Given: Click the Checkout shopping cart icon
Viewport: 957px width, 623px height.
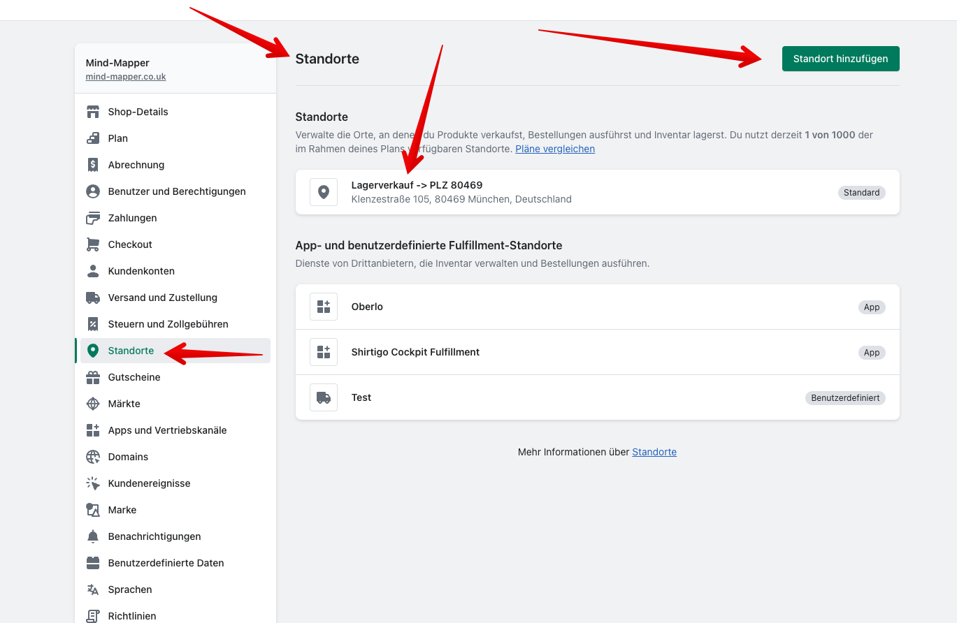Looking at the screenshot, I should tap(93, 244).
